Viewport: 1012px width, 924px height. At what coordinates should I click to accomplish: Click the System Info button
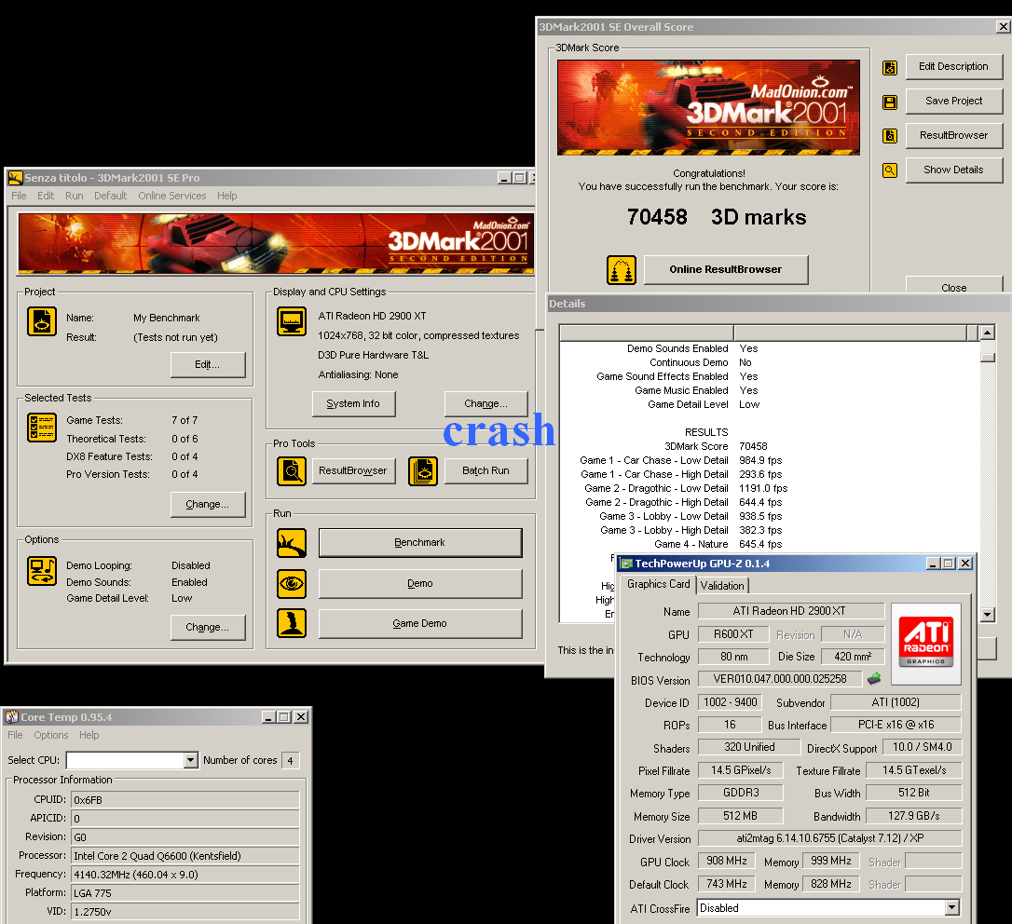354,404
